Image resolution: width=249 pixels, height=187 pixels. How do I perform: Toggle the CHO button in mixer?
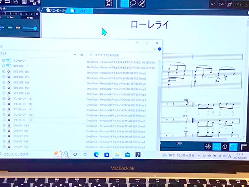click(10, 28)
